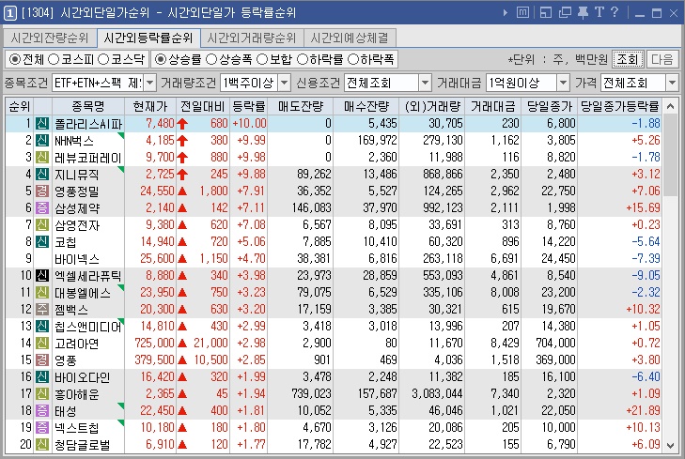Click the badge icon beside 청담글로벌
The height and width of the screenshot is (459, 685).
42,445
